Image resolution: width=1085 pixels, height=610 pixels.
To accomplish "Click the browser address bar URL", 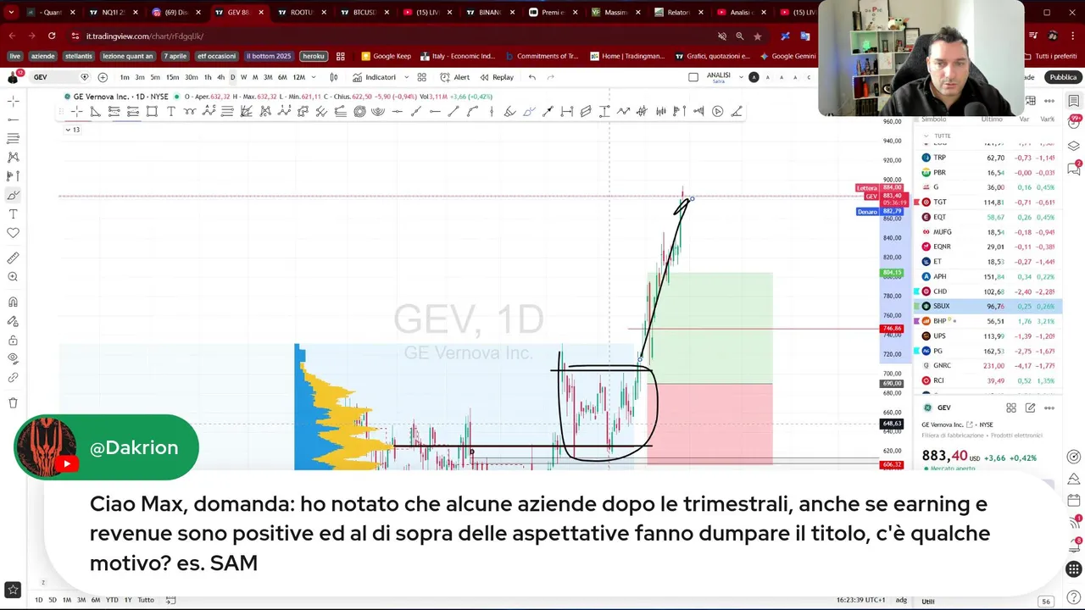I will [x=144, y=36].
